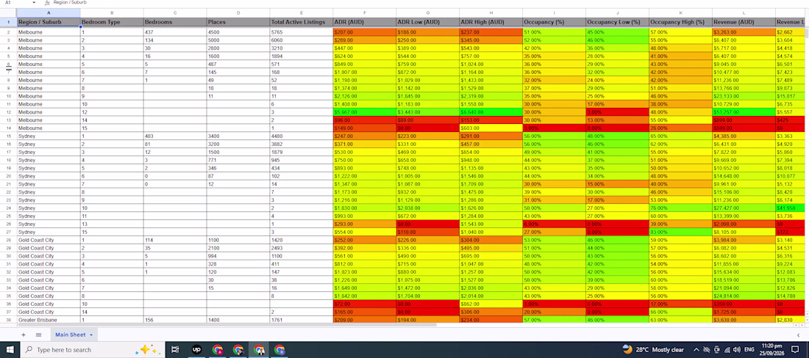The image size is (809, 358).
Task: Select green cell 83.00%
Action: coord(680,232)
